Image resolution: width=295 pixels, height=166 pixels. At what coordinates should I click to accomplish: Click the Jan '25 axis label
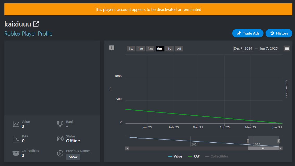[x=147, y=127]
